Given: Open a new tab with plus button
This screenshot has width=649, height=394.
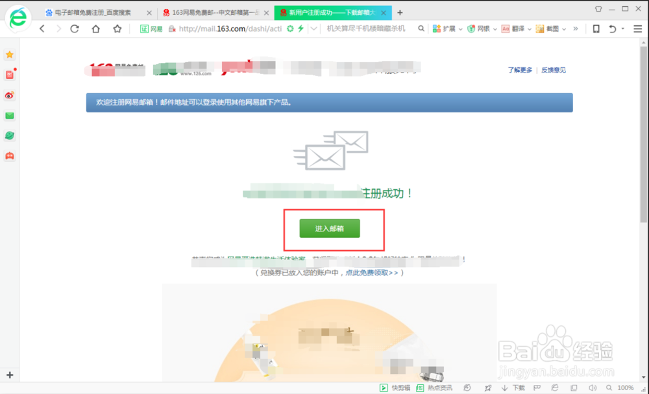Looking at the screenshot, I should pyautogui.click(x=400, y=13).
